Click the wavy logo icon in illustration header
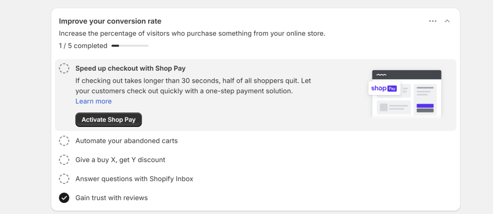 tap(381, 75)
